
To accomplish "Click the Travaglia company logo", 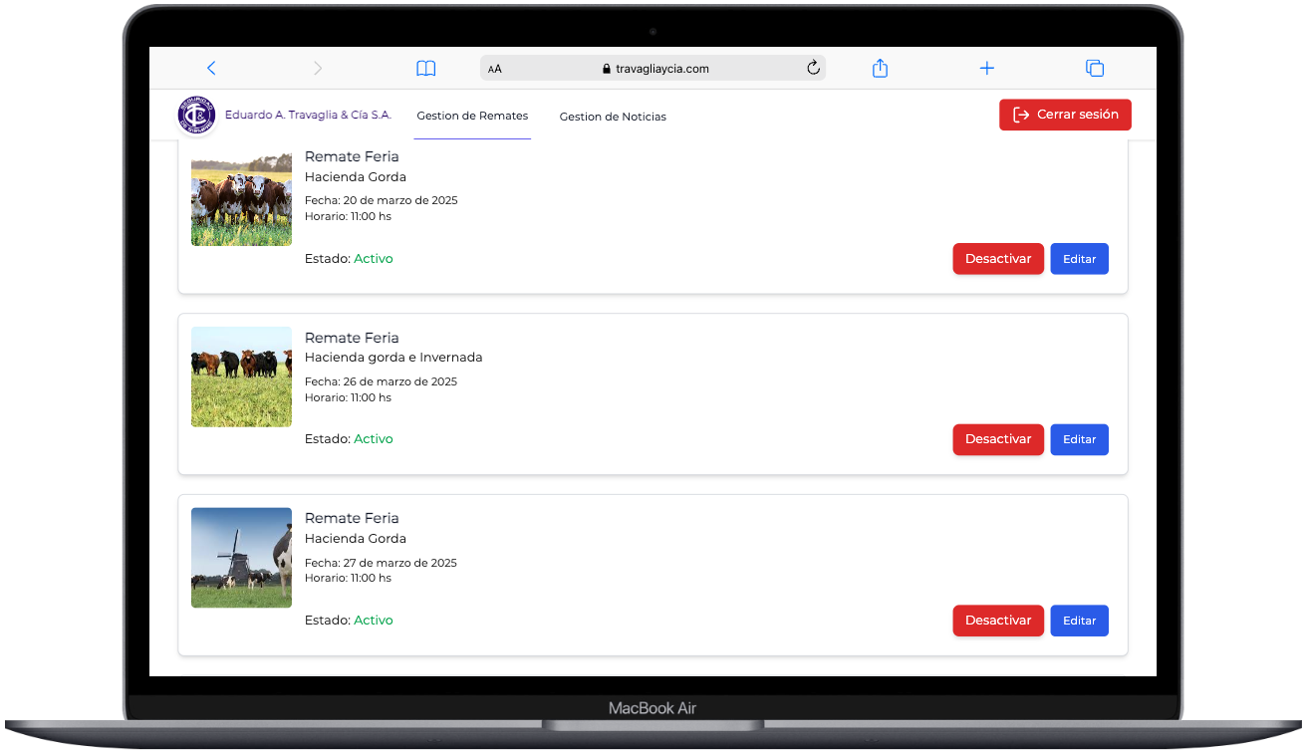I will pos(196,116).
